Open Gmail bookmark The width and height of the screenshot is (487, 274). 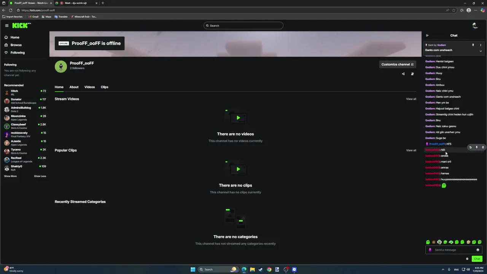point(33,17)
